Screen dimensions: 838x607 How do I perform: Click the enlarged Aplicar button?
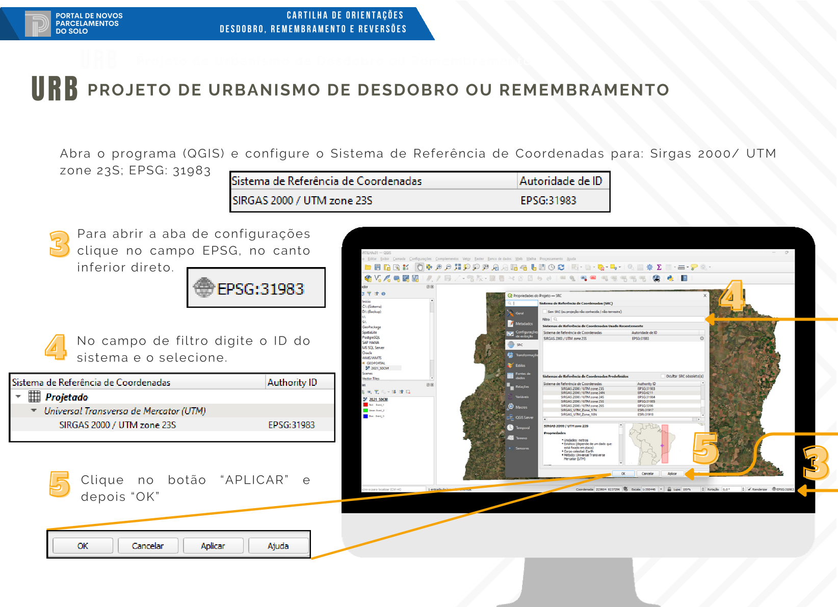[x=213, y=546]
